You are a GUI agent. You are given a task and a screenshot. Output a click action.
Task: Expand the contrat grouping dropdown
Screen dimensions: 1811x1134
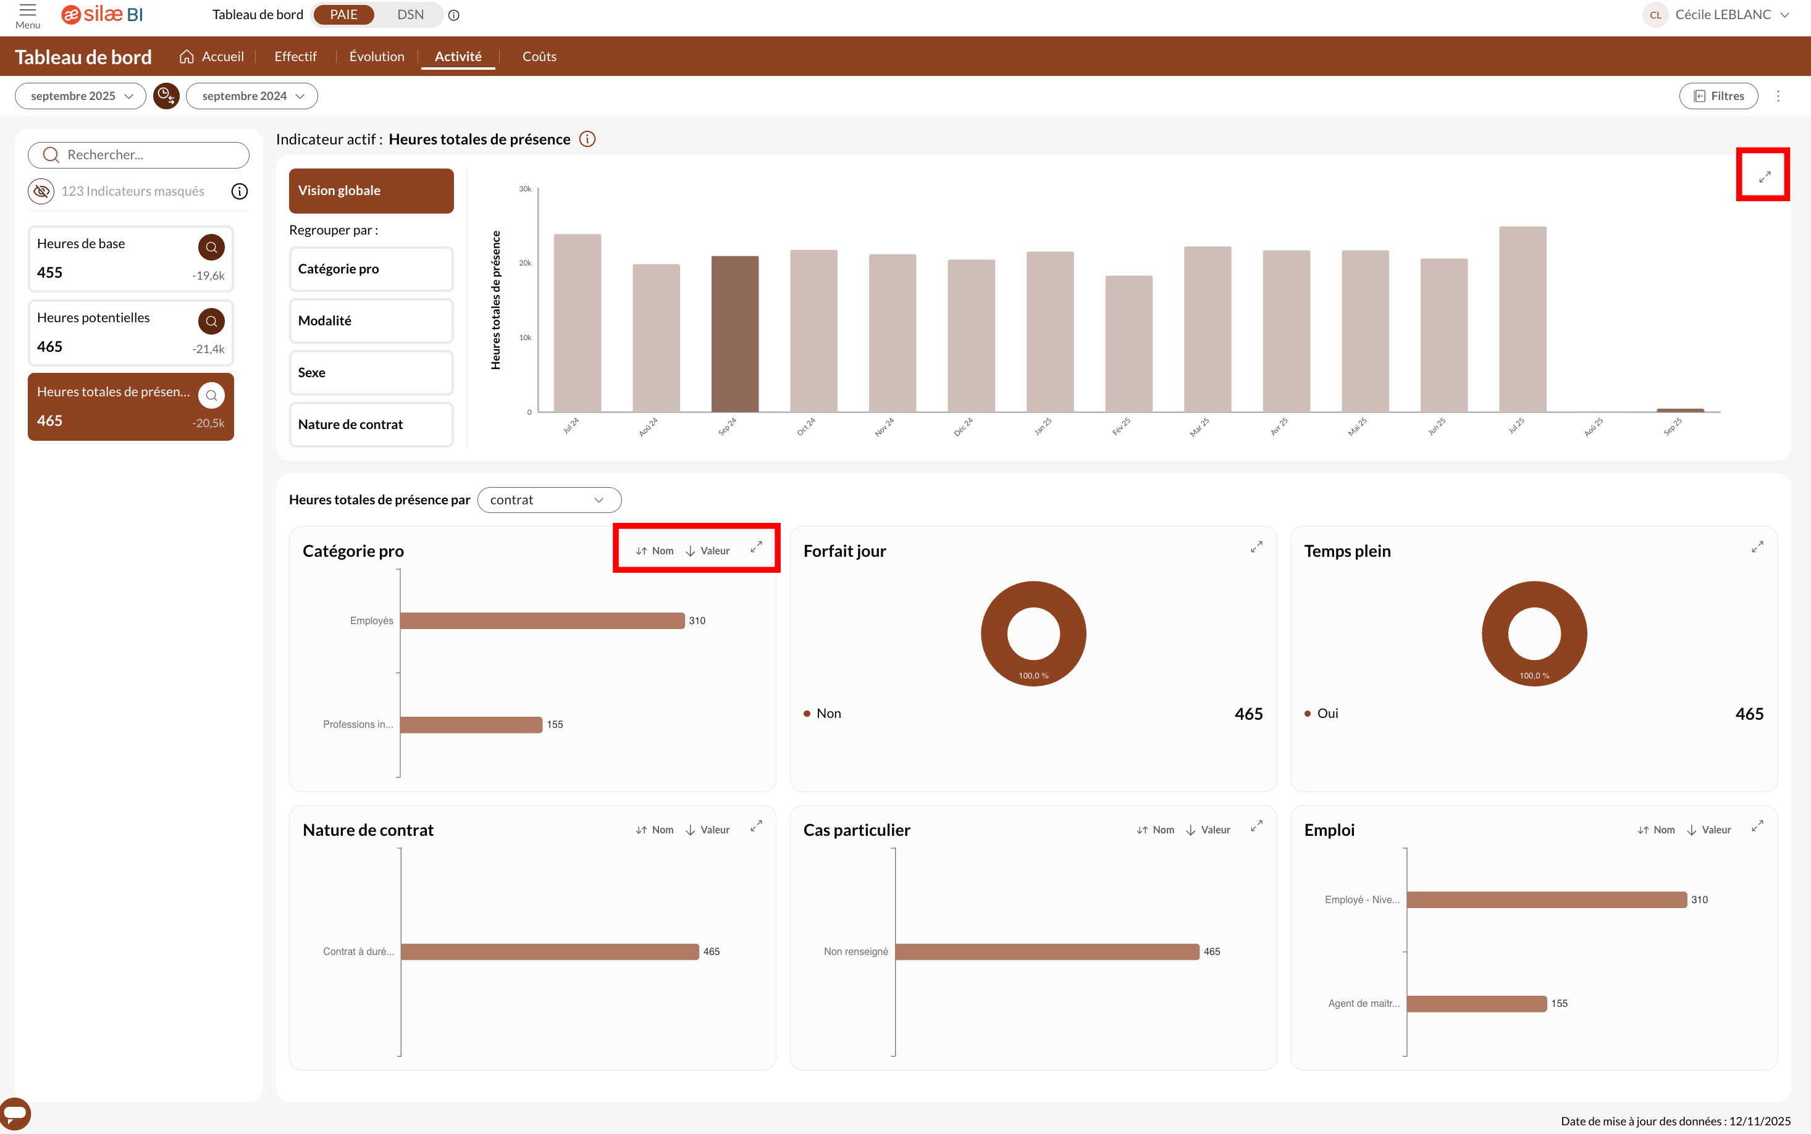[548, 500]
